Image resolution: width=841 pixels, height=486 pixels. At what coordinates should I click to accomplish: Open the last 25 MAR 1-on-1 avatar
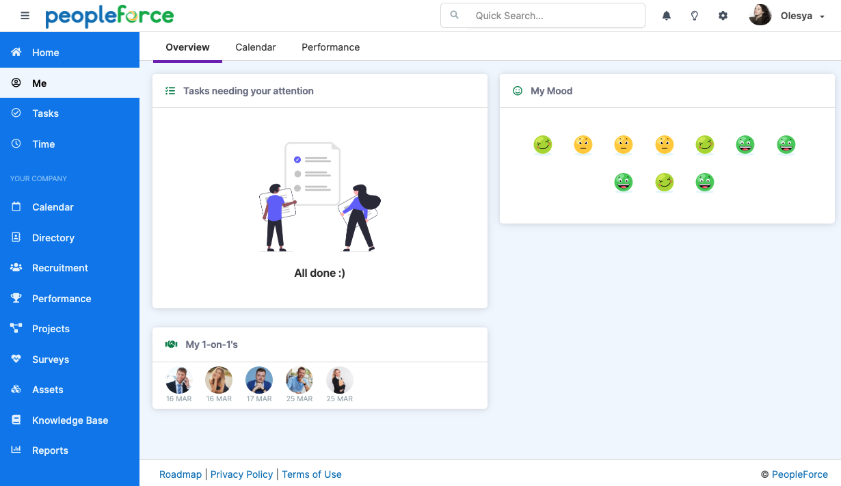point(340,380)
